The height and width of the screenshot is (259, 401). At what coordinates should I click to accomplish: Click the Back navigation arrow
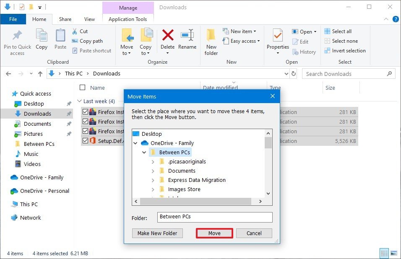(x=8, y=74)
